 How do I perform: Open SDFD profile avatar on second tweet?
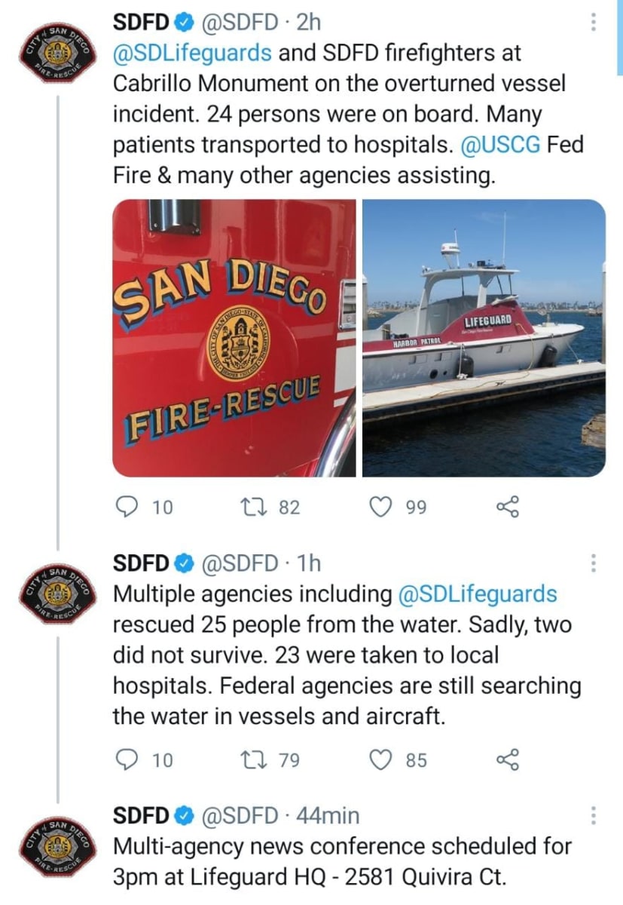[x=56, y=595]
